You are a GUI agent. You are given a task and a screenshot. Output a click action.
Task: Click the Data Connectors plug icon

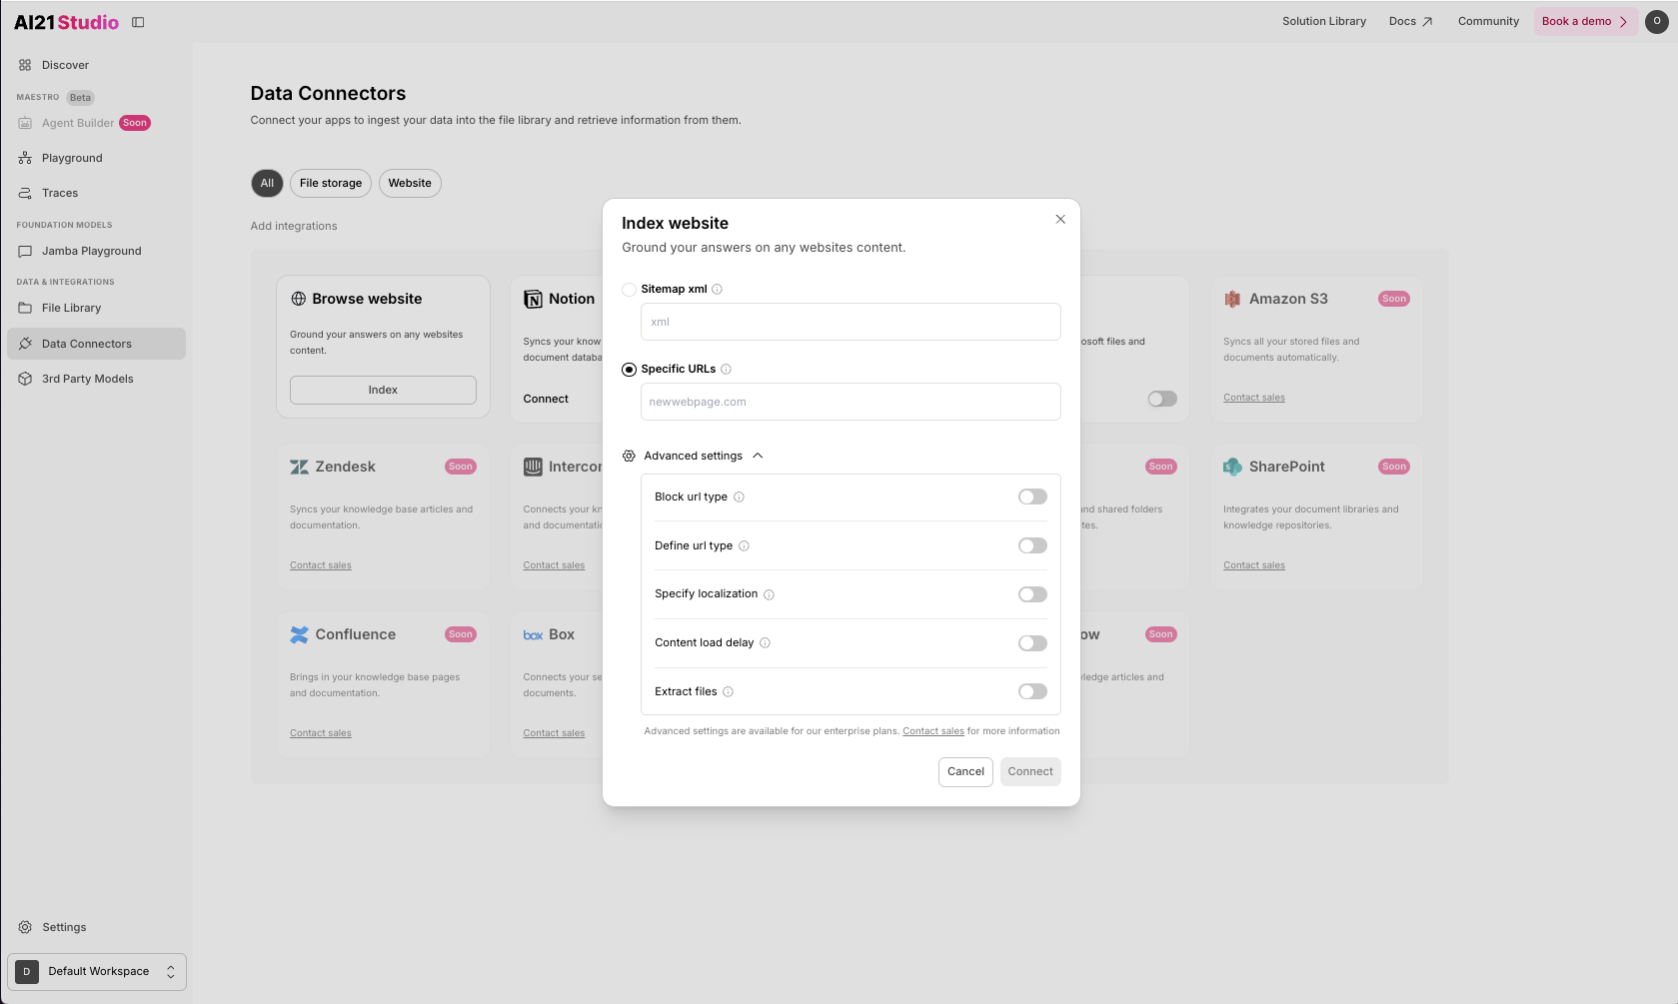(x=25, y=344)
